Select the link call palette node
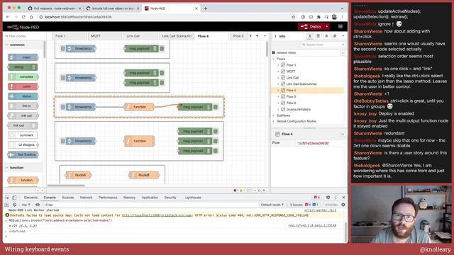The image size is (454, 255). (x=23, y=115)
